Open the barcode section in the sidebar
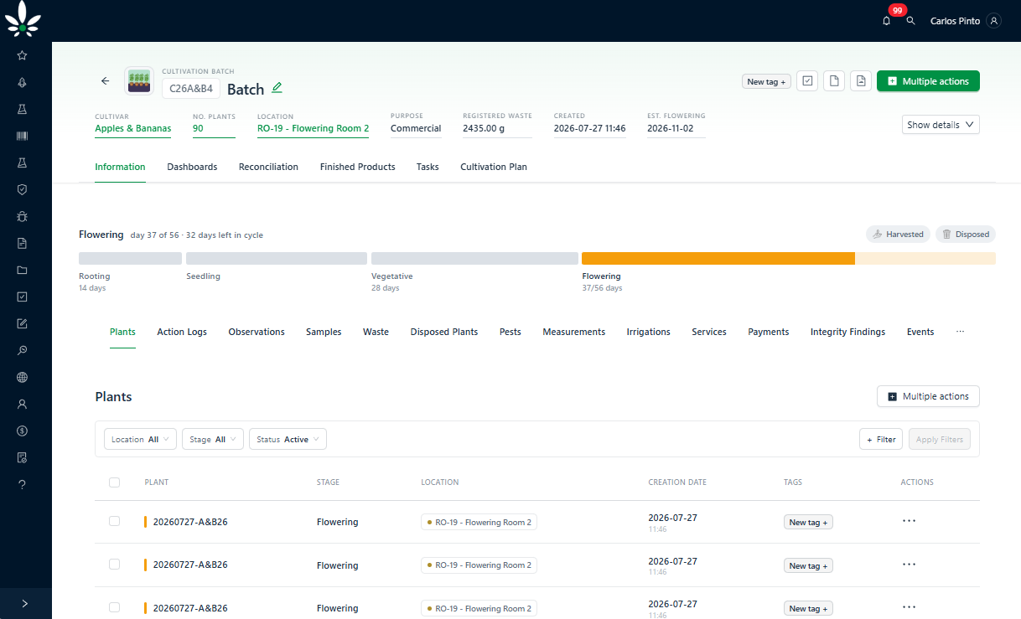Screen dimensions: 1021x619 [x=23, y=136]
